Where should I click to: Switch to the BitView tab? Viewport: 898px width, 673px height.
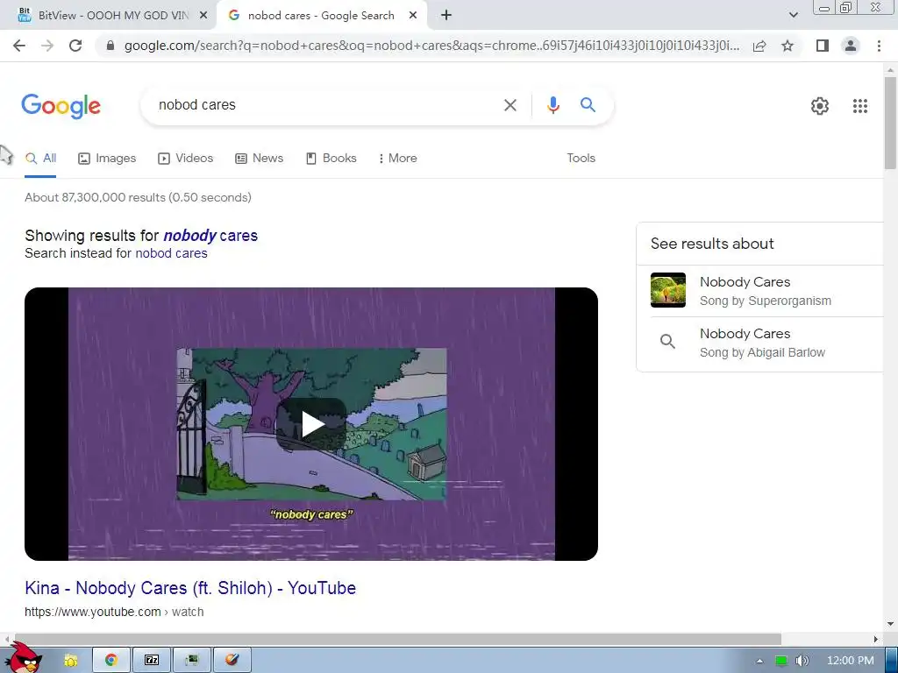[109, 16]
